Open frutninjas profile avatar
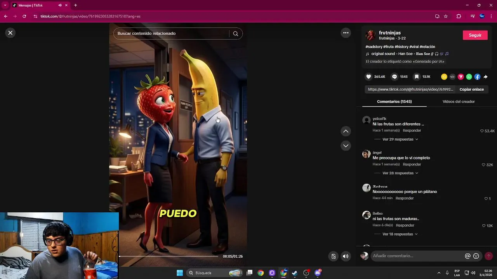This screenshot has width=497, height=279. (x=371, y=35)
